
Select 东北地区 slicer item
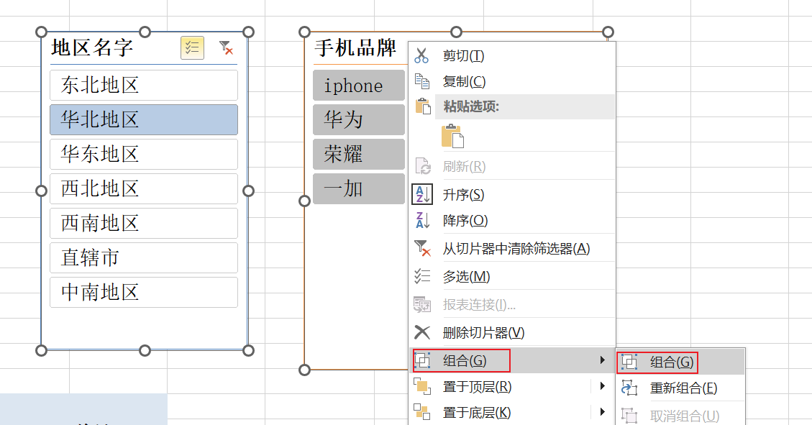click(144, 85)
